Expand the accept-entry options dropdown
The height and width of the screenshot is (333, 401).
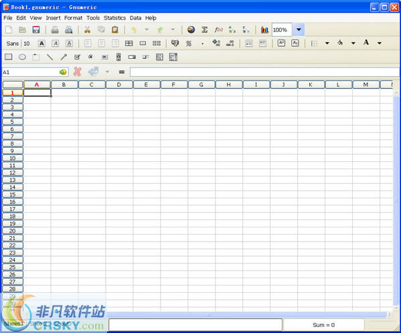(107, 72)
